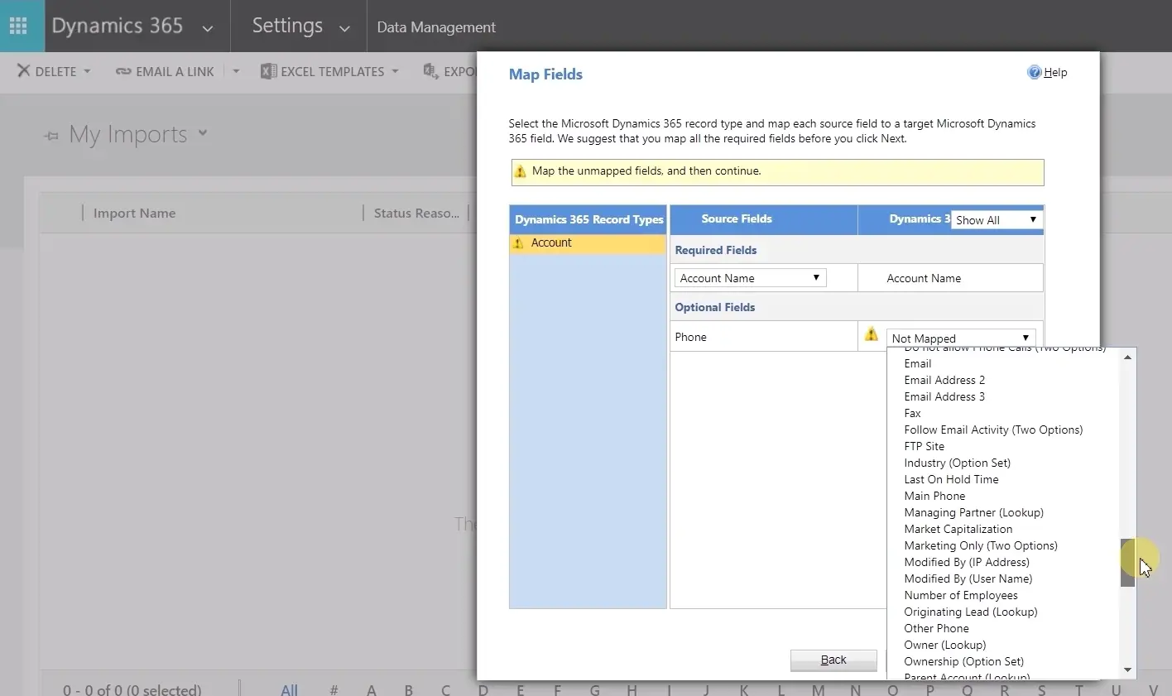Choose Last On Hold Time

(951, 479)
